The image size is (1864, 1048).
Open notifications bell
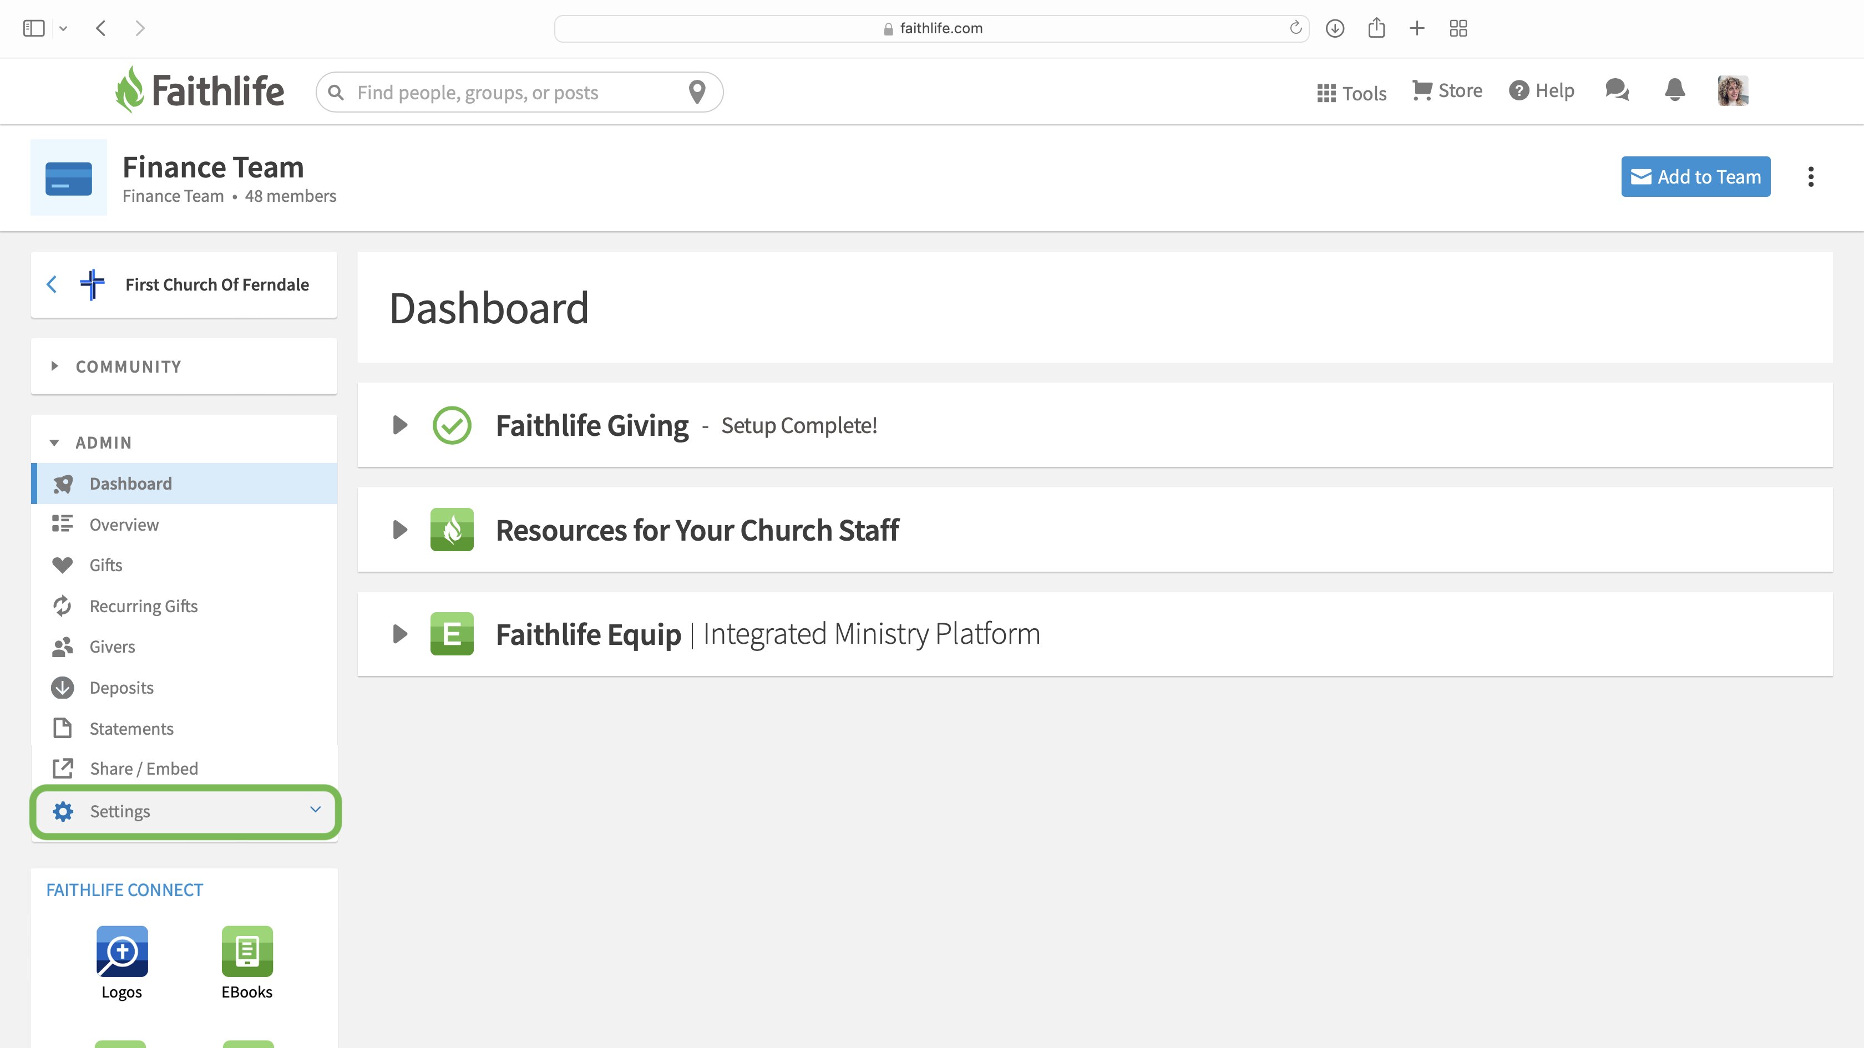[1674, 90]
